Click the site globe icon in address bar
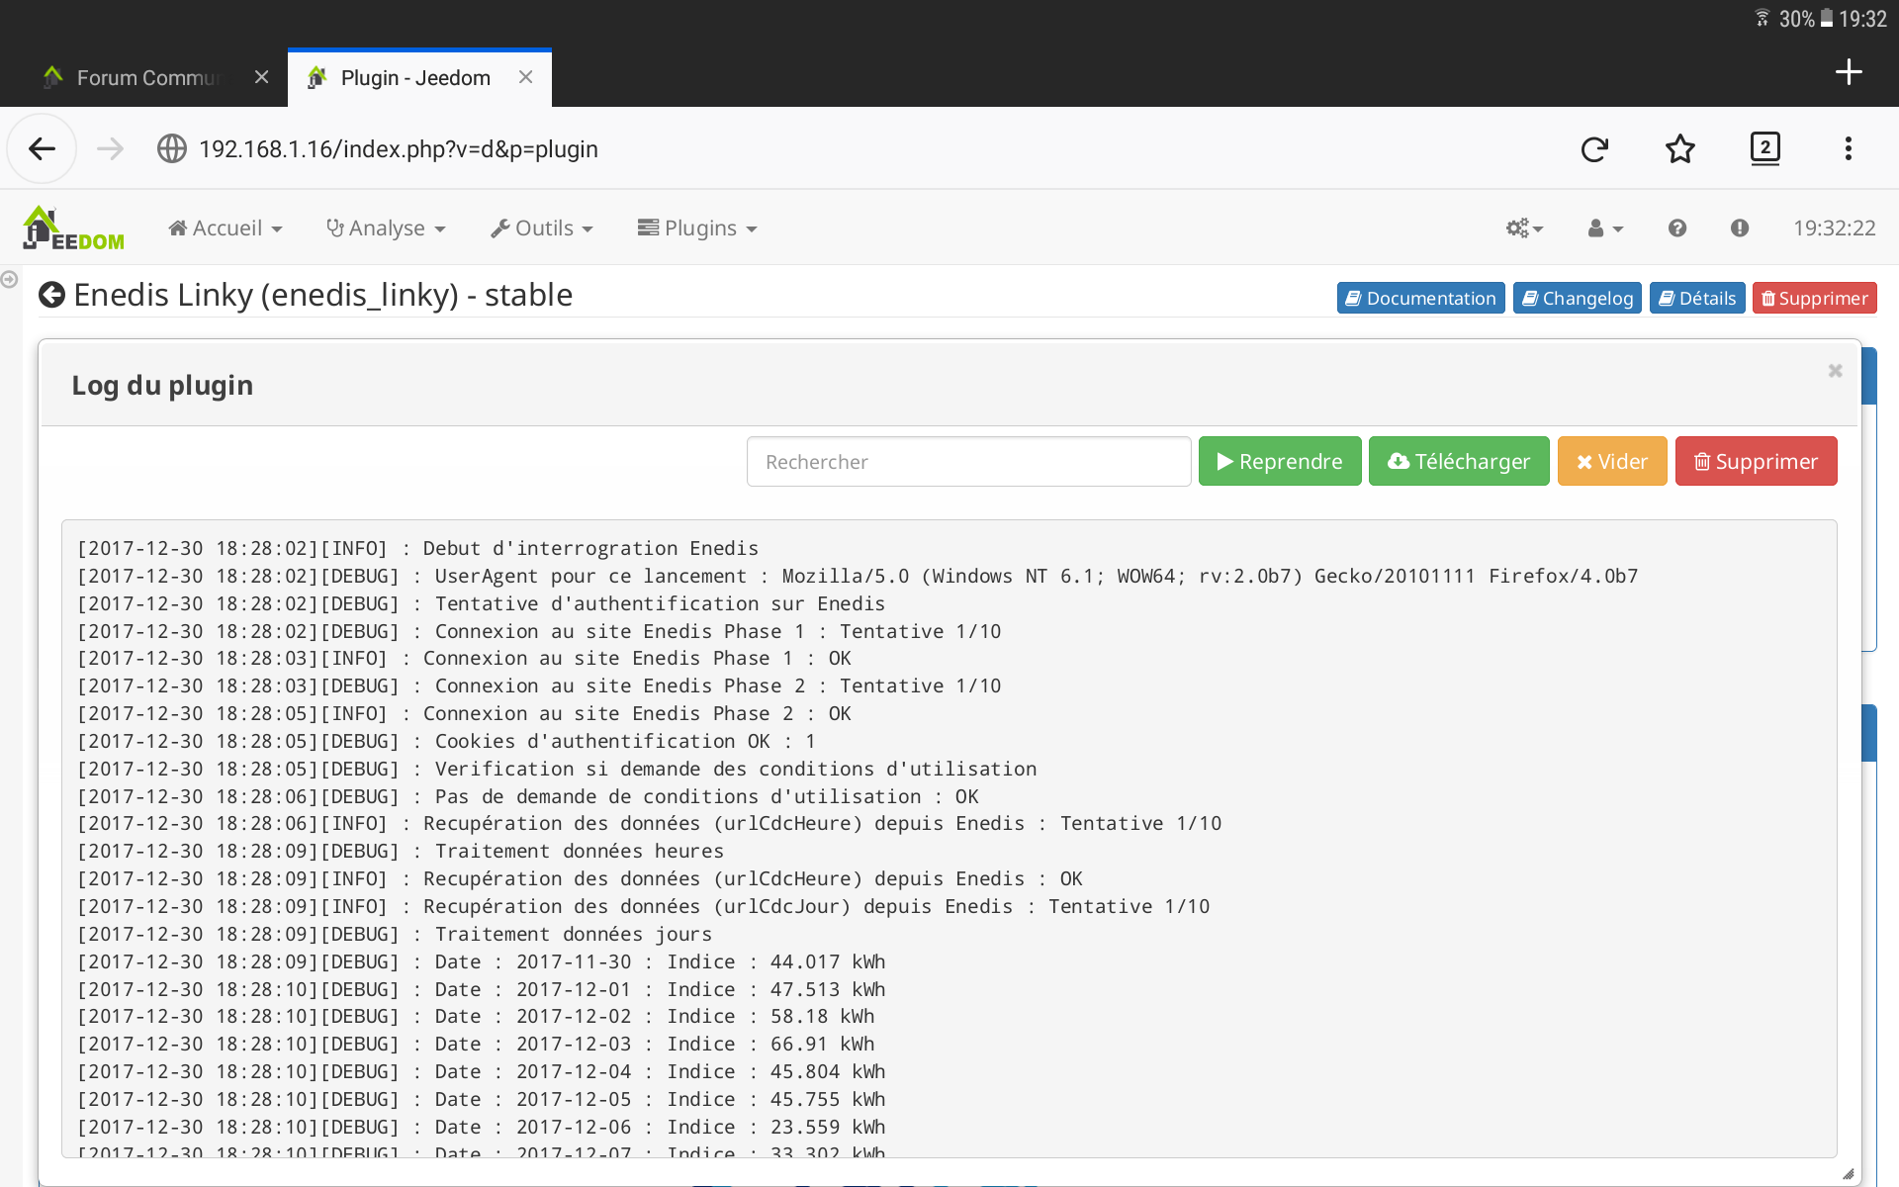The height and width of the screenshot is (1187, 1899). (x=172, y=148)
